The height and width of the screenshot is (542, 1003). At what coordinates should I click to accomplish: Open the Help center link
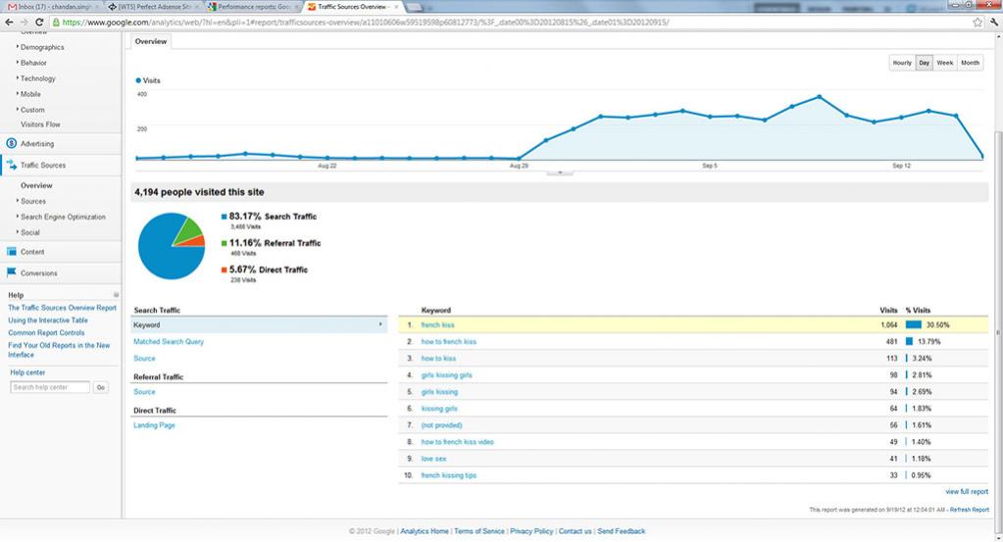click(x=27, y=372)
